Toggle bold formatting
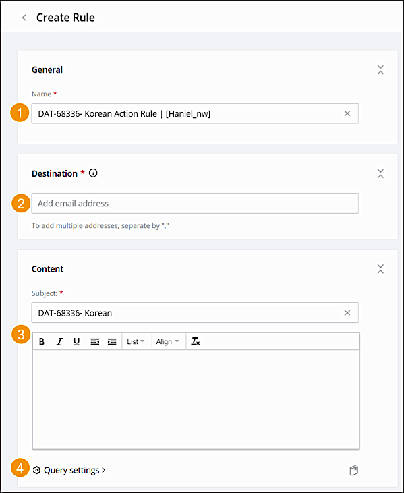 click(x=42, y=341)
